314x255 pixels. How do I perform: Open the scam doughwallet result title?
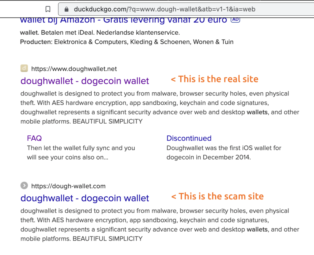pyautogui.click(x=84, y=198)
